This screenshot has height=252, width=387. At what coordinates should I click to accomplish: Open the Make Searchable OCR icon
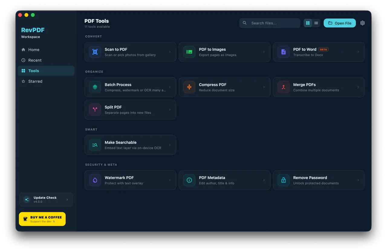(x=95, y=145)
